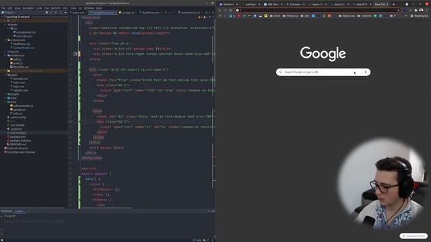Switch to the garages.js editor tab
The height and width of the screenshot is (242, 431).
(127, 13)
